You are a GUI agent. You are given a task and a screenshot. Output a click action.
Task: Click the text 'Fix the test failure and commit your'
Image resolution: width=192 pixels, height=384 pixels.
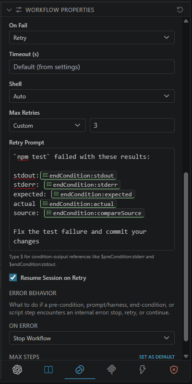pos(80,231)
